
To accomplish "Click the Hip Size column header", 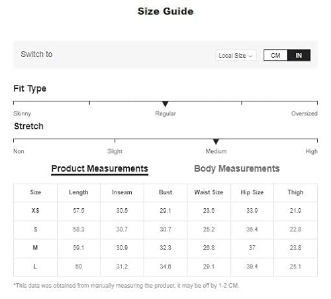I will click(x=252, y=192).
